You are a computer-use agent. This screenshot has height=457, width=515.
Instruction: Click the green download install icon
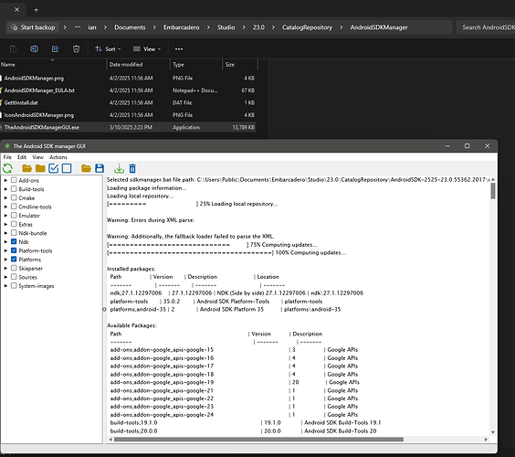coord(119,168)
